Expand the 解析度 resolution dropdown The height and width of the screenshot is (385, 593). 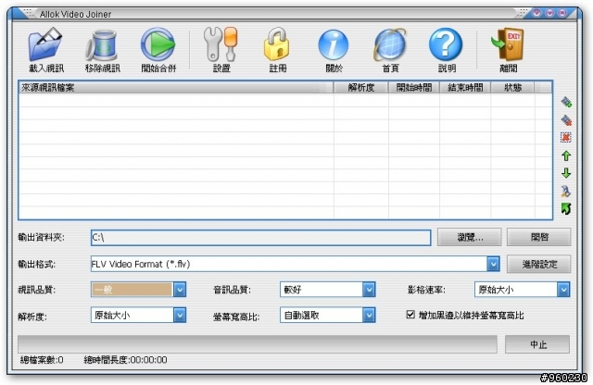point(180,315)
